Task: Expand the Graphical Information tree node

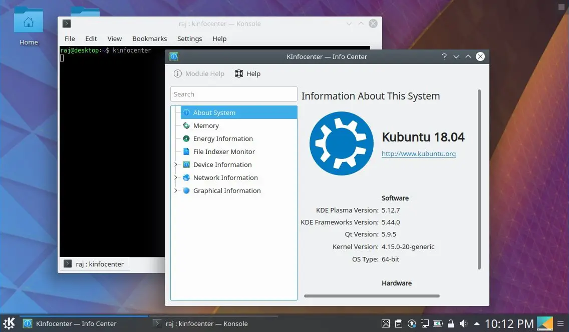Action: click(x=176, y=191)
